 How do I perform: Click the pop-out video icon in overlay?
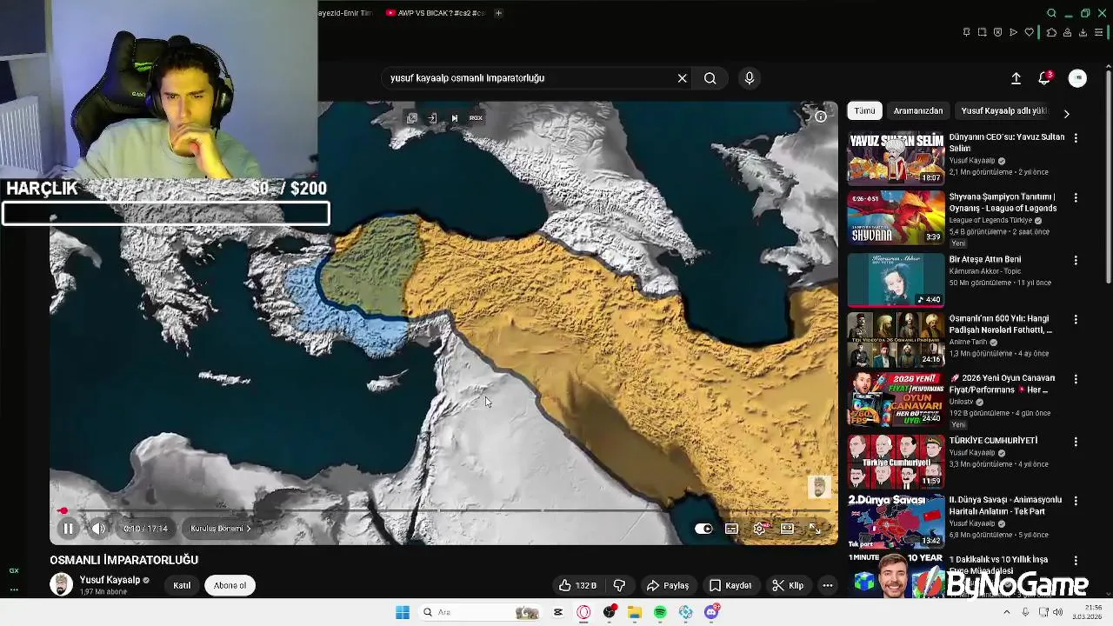tap(412, 118)
